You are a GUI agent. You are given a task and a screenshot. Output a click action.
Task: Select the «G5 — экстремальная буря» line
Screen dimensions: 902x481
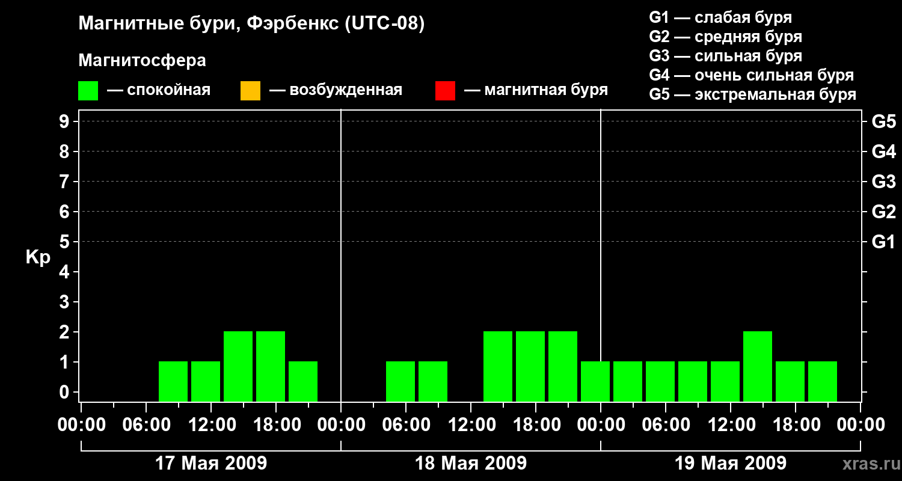752,94
